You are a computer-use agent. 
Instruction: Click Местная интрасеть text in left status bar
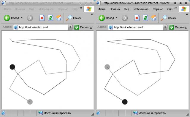pyautogui.click(x=57, y=113)
